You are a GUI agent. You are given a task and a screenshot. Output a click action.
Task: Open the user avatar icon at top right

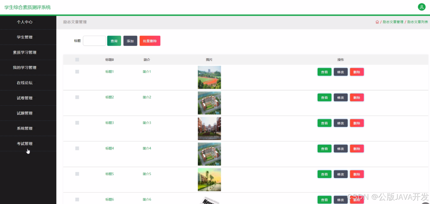421,7
